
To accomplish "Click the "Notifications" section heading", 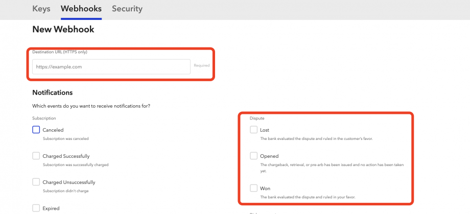I will coord(53,92).
